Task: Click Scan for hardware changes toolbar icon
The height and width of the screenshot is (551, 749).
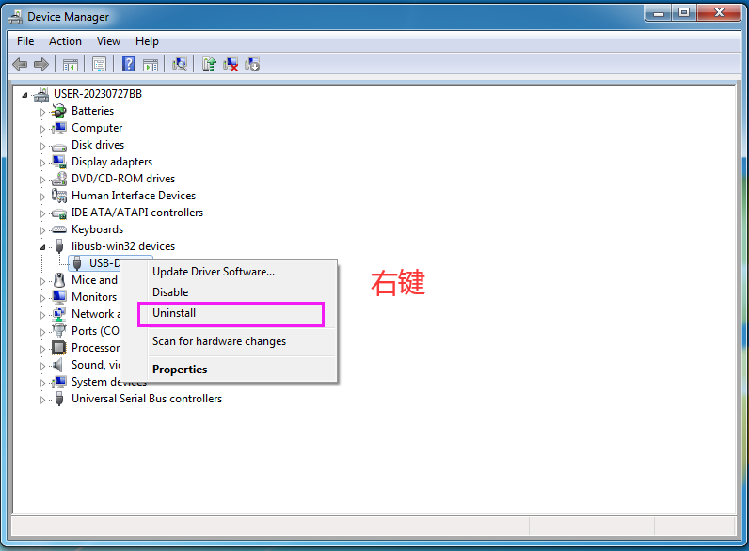Action: tap(179, 65)
